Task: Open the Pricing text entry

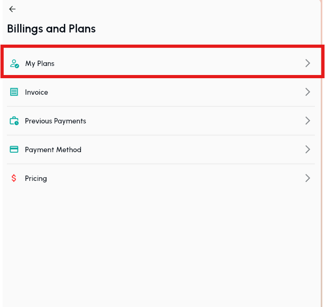Action: click(x=36, y=179)
